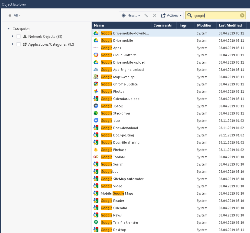The width and height of the screenshot is (250, 233).
Task: Click the Google Desktop row icon
Action: pos(96,230)
